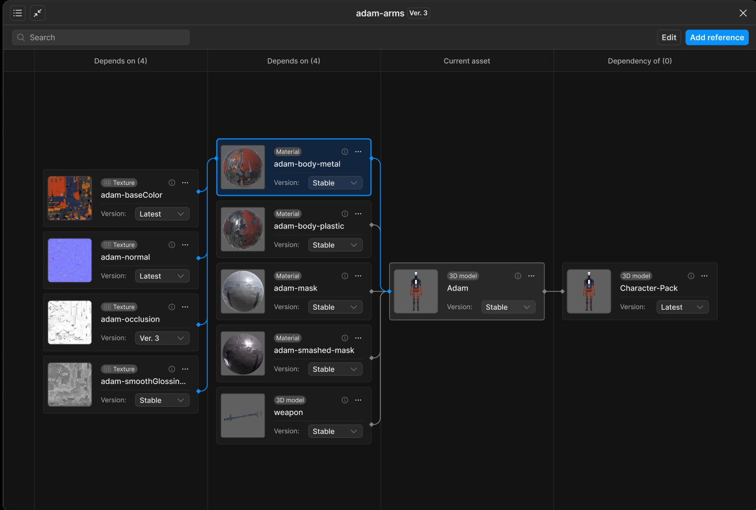View info for adam-body-metal material

[x=344, y=151]
